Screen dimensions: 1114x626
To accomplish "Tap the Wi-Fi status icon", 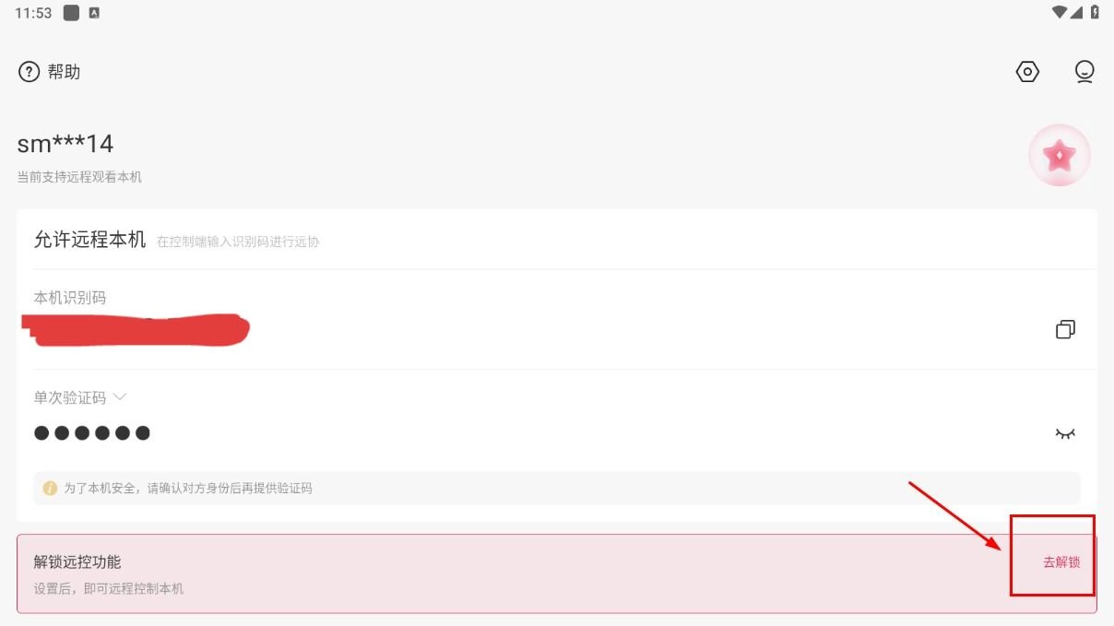I will click(1060, 13).
